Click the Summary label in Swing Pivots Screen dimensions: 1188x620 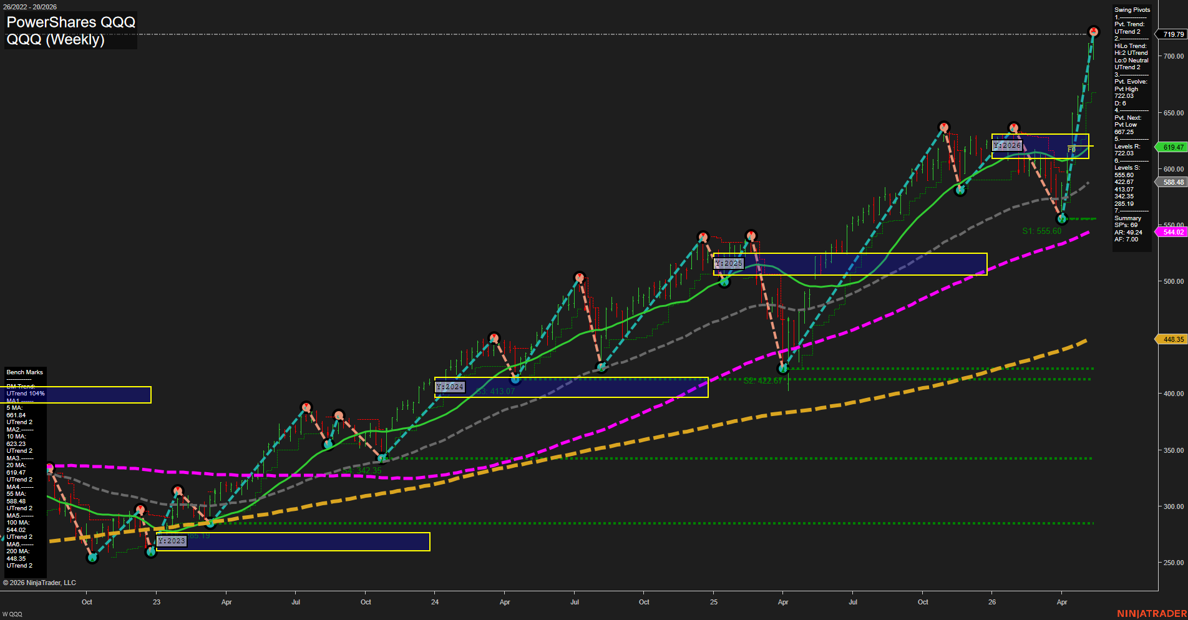[1127, 218]
